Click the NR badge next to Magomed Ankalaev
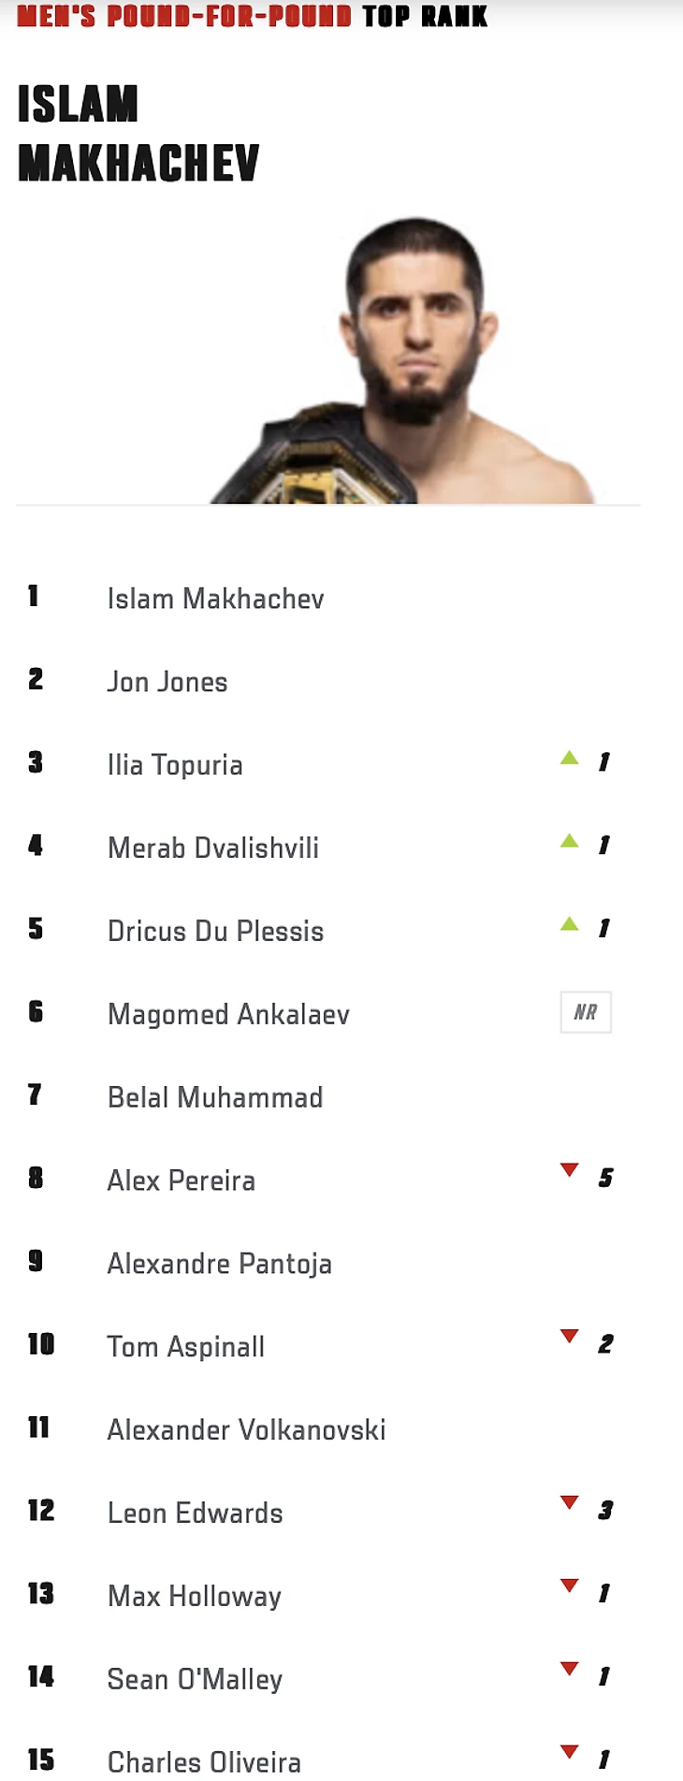This screenshot has height=1781, width=683. (586, 1012)
